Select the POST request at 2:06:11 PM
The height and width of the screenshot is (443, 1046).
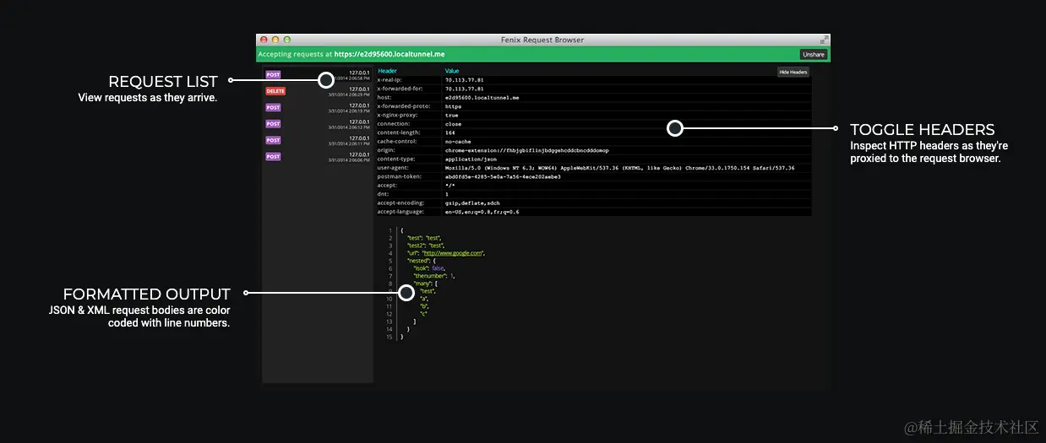(318, 140)
